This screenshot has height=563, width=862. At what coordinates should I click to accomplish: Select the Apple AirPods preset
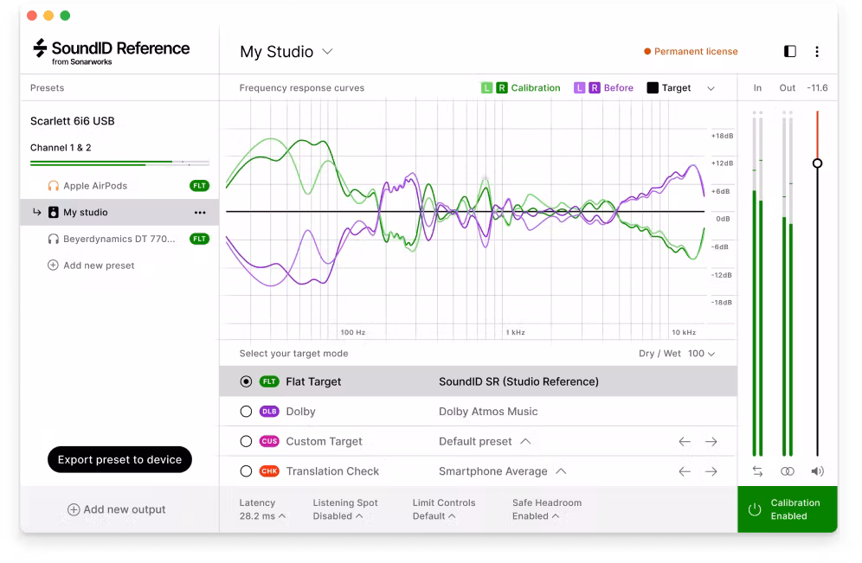point(119,186)
